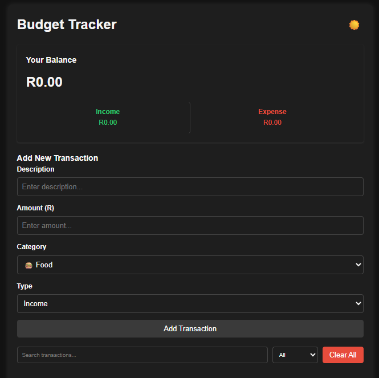
Task: Click the Add New Transaction heading
Action: click(x=58, y=158)
